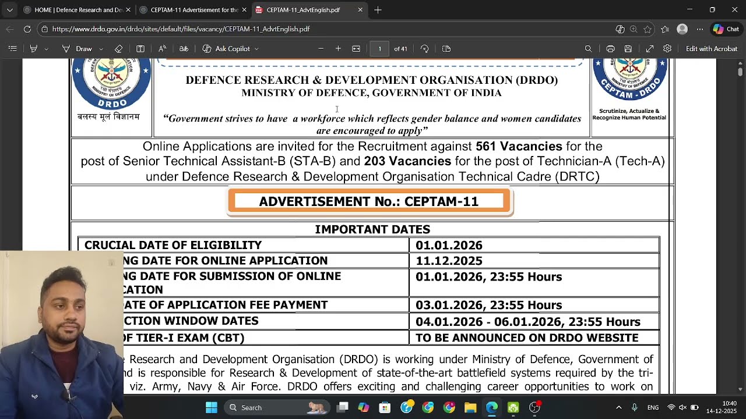Close the CEPTAM-11_AdvtEnglish.pdf tab
Viewport: 746px width, 419px height.
coord(360,10)
